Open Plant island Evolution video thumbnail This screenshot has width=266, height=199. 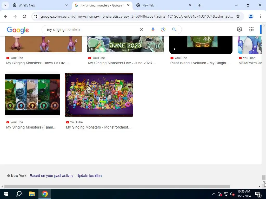tap(201, 45)
